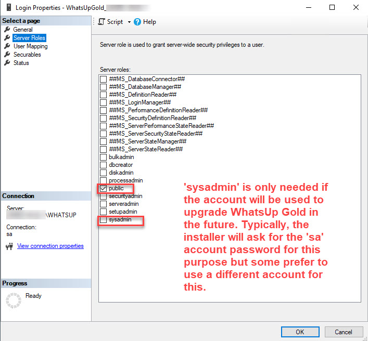This screenshot has height=341, width=368.
Task: Maximize the Login Properties window
Action: tap(332, 7)
